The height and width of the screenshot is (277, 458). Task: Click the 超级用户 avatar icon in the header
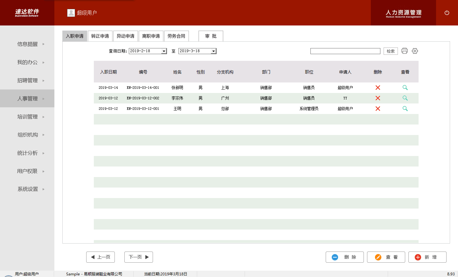71,13
